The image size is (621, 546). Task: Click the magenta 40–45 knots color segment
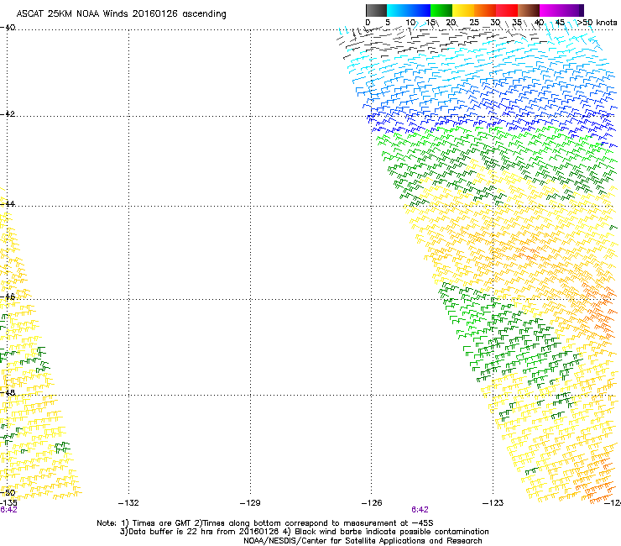pyautogui.click(x=551, y=10)
